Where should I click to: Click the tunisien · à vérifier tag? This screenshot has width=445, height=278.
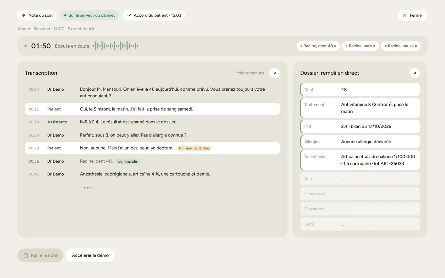(194, 148)
